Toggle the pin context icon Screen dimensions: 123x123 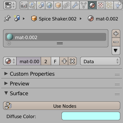(x=7, y=18)
